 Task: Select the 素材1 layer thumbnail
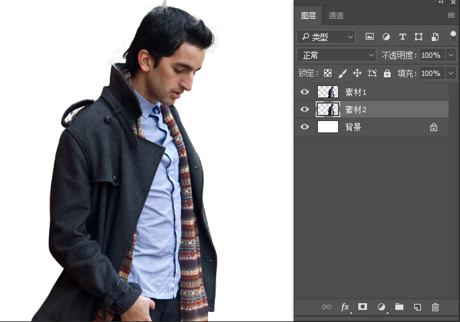(x=328, y=92)
